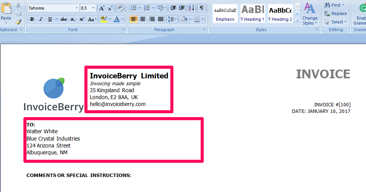Click the InvoiceBerry logo image
366x192 pixels.
(x=54, y=95)
